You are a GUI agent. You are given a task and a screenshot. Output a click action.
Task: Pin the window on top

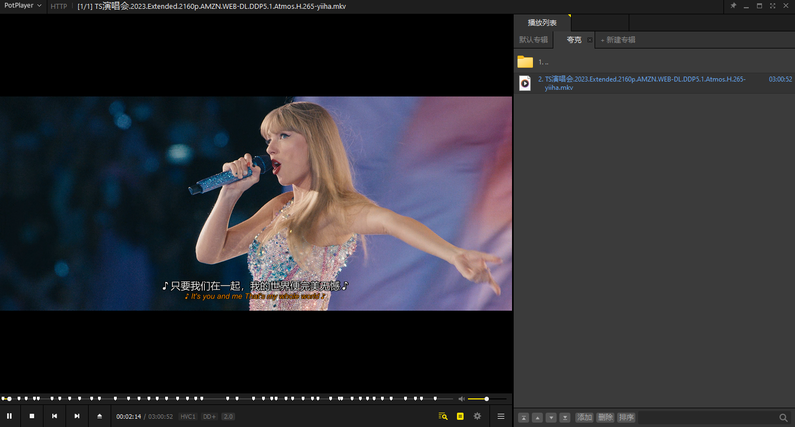click(x=733, y=6)
